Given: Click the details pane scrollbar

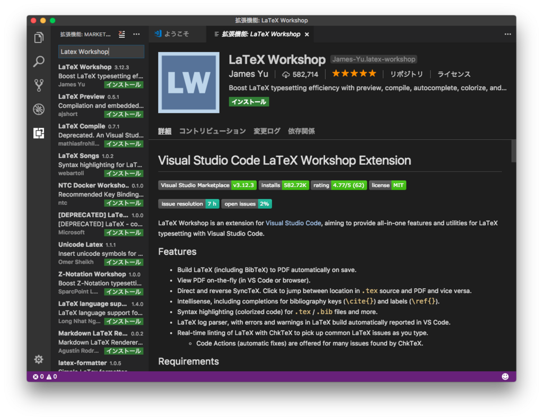Looking at the screenshot, I should [x=513, y=150].
